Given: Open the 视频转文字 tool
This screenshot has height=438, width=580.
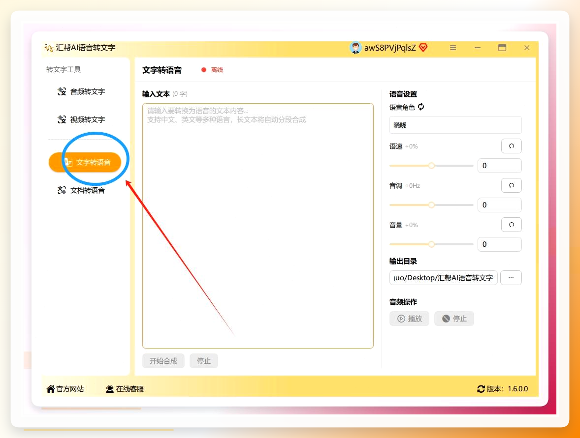Looking at the screenshot, I should [81, 119].
